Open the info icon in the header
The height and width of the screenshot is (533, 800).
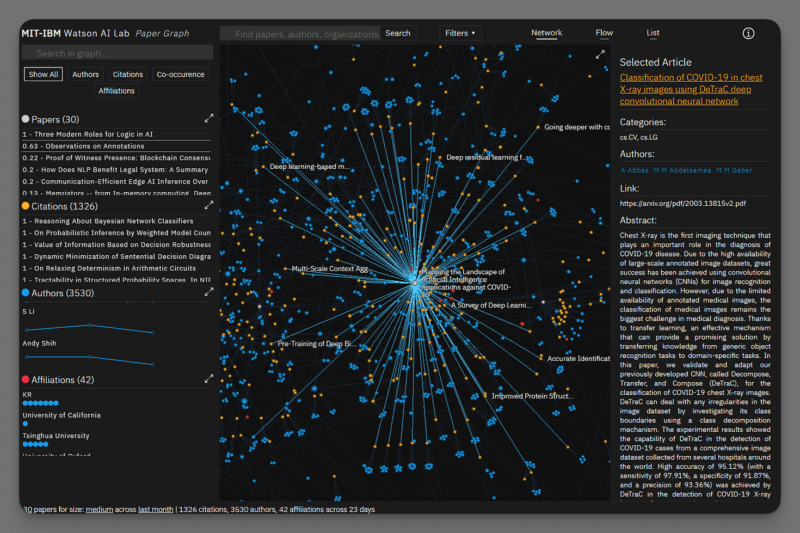(748, 33)
